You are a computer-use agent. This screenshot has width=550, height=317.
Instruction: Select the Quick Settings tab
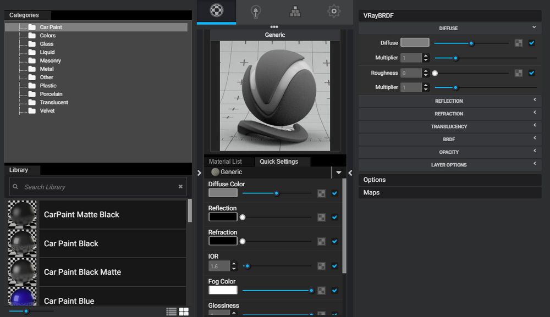pyautogui.click(x=279, y=162)
